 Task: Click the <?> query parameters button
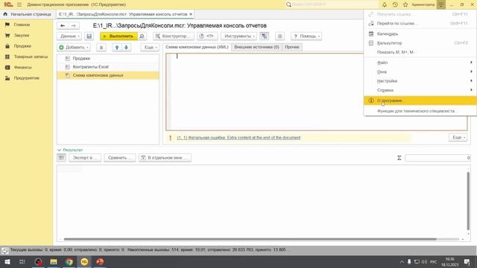(207, 36)
